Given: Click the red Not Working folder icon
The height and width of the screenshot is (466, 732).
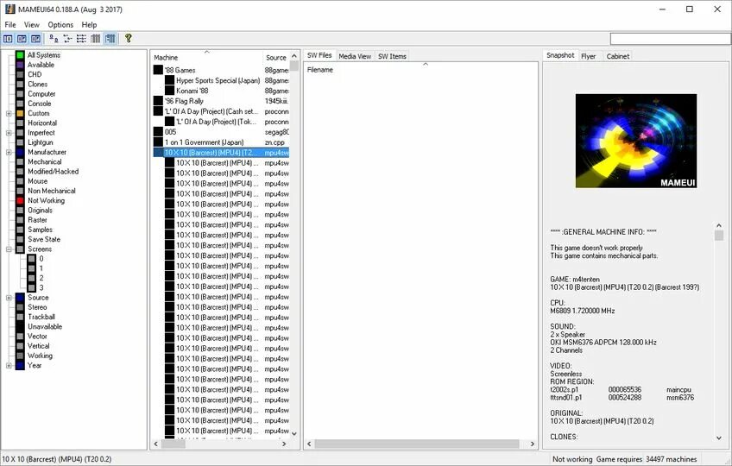Looking at the screenshot, I should [x=20, y=201].
